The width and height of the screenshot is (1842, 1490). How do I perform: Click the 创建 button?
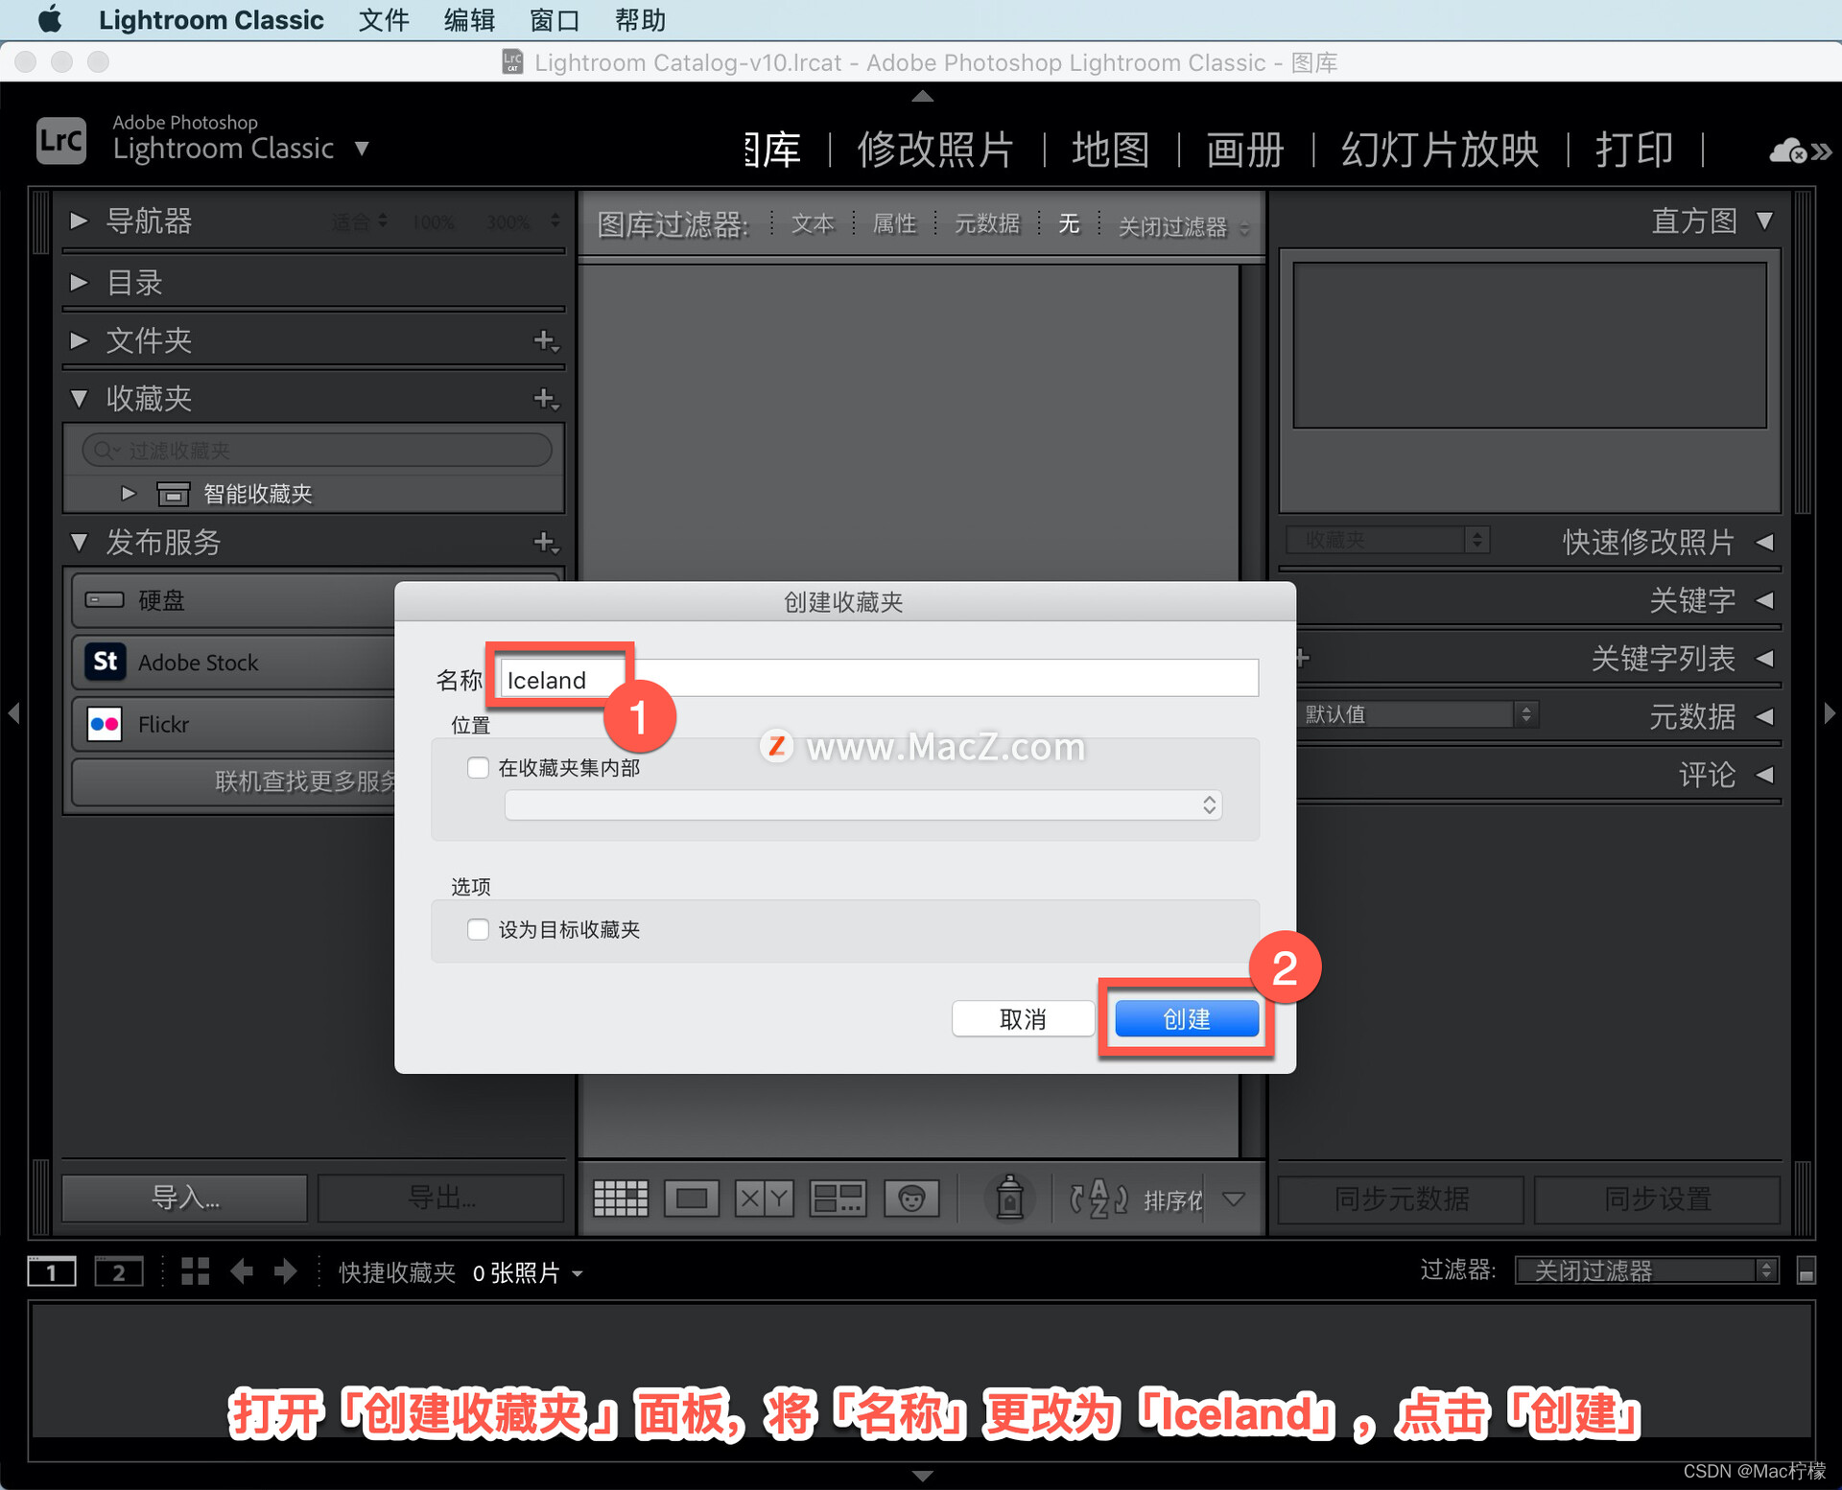pos(1186,1019)
